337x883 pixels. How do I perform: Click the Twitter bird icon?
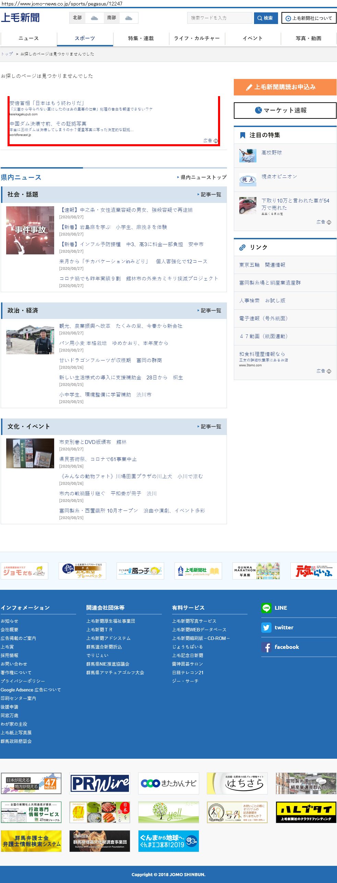point(266,627)
